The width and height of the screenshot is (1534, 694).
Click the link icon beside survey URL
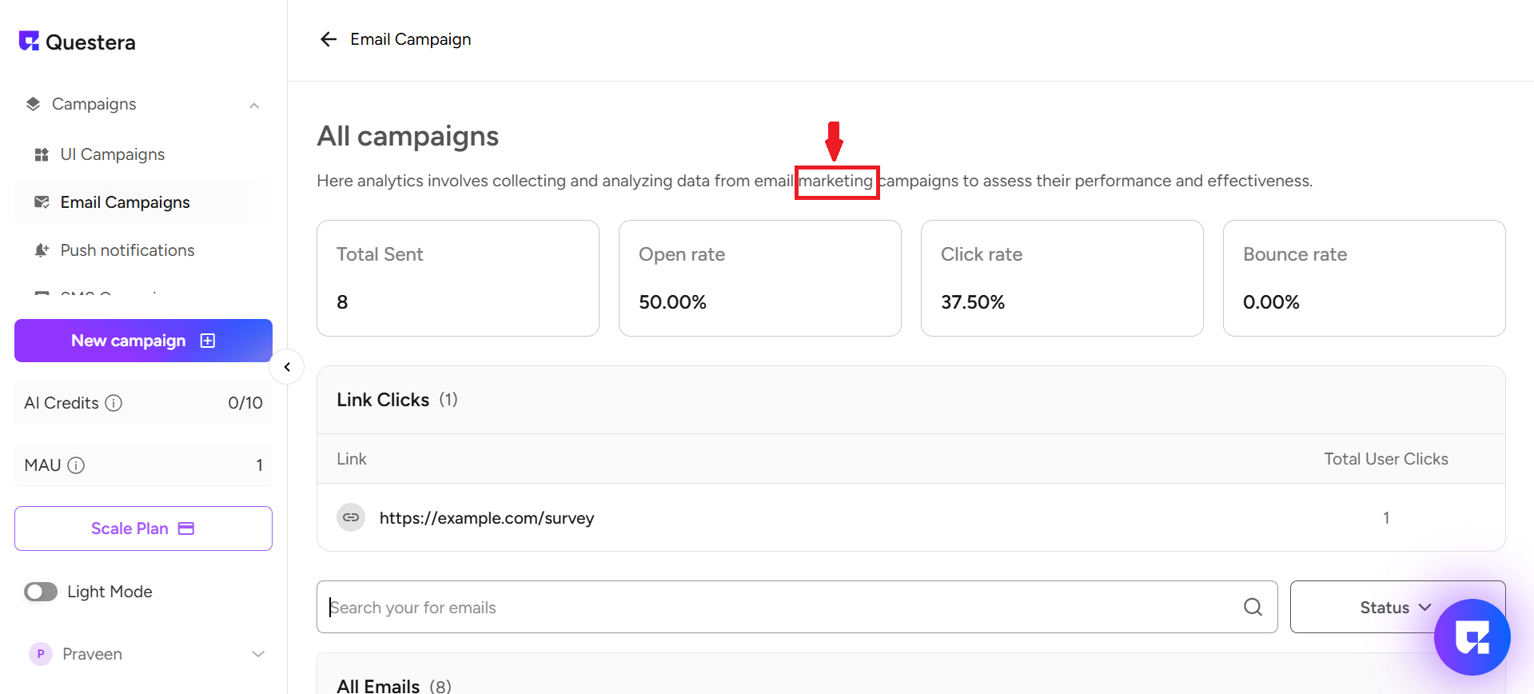(x=351, y=518)
